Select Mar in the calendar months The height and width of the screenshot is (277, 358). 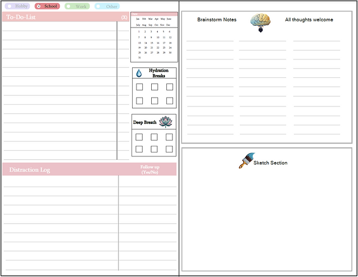coord(150,19)
